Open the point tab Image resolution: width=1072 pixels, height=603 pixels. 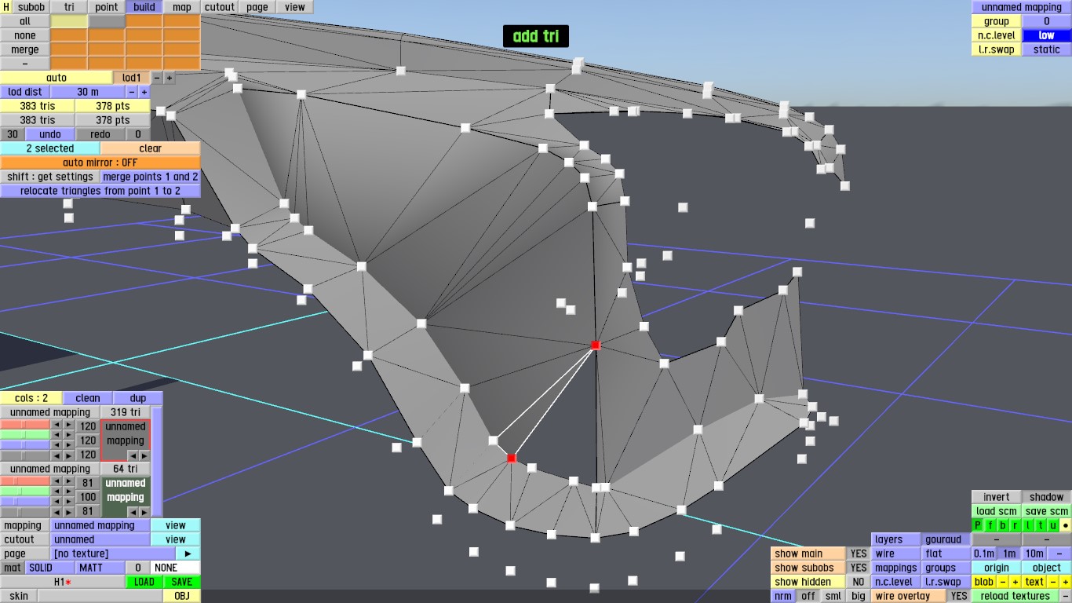coord(107,7)
